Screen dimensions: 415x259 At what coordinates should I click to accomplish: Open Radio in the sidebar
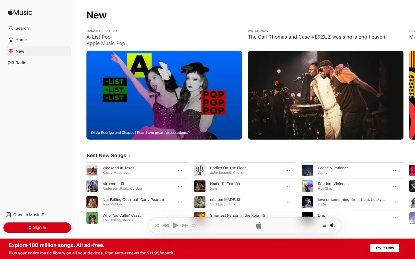click(x=38, y=63)
